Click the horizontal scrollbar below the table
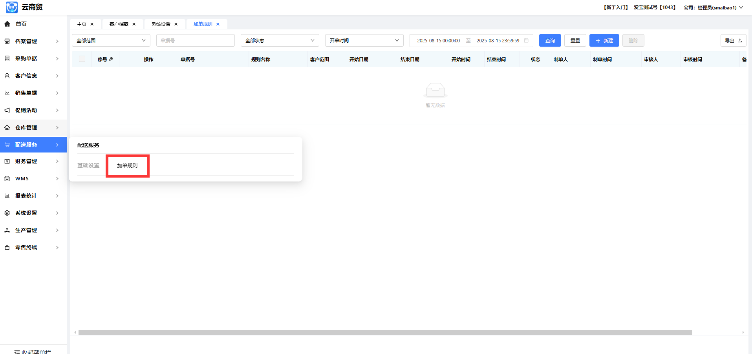The width and height of the screenshot is (752, 354). click(385, 332)
